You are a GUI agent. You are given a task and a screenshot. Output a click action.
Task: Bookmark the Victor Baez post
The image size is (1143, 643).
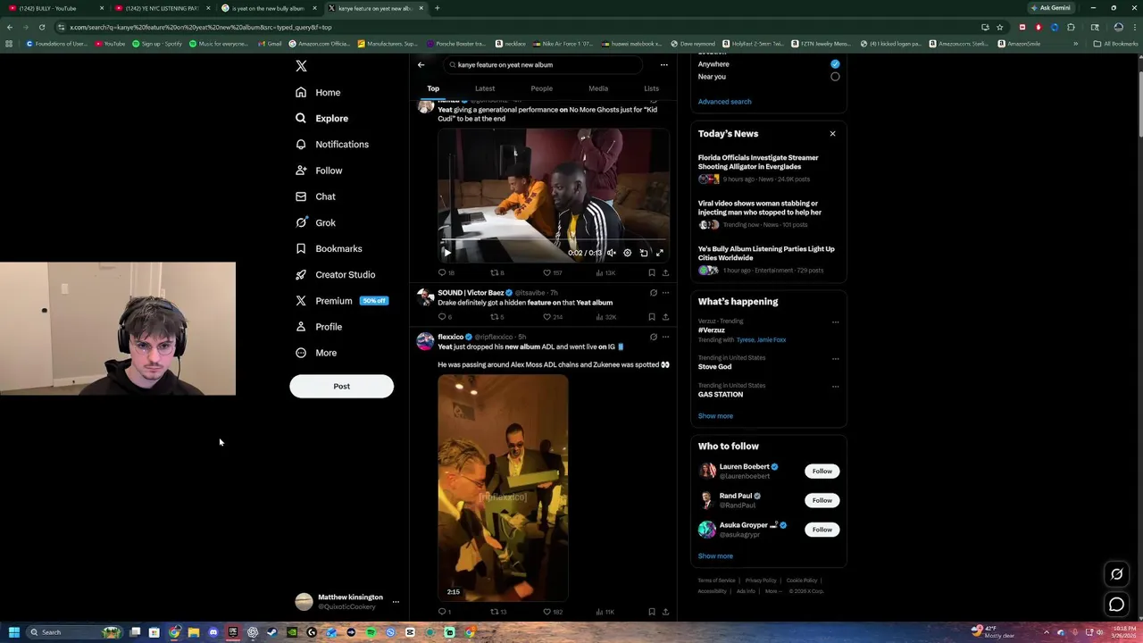pos(652,317)
